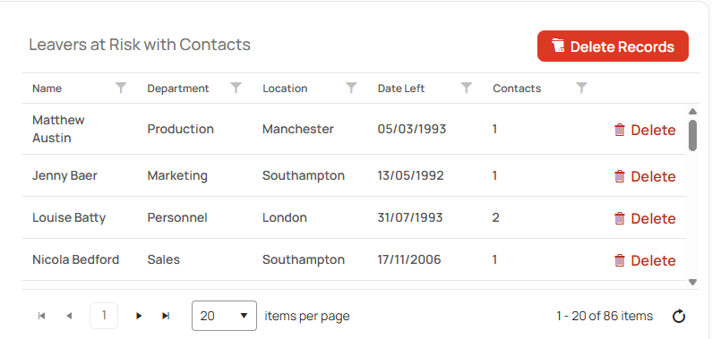712x339 pixels.
Task: Open the Name column filter icon
Action: coord(120,88)
